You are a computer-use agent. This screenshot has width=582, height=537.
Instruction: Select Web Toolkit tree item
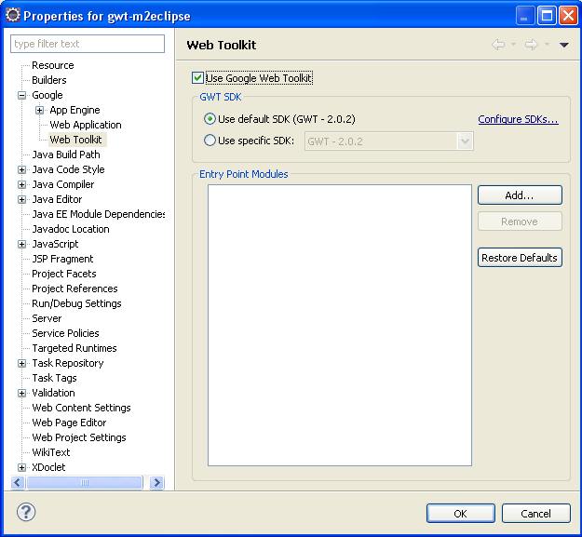(x=75, y=140)
